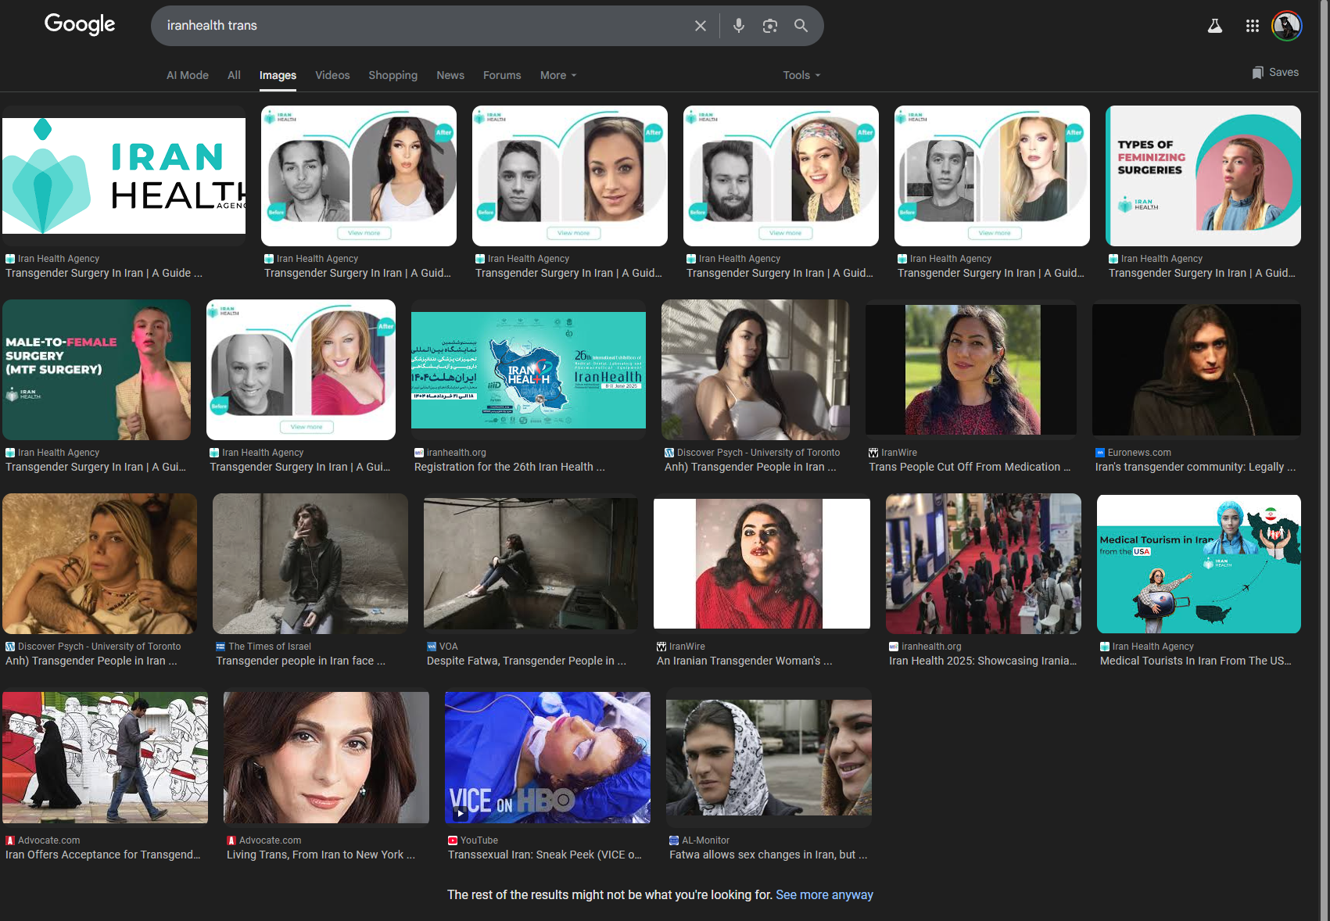Image resolution: width=1330 pixels, height=921 pixels.
Task: Switch to the Videos tab
Action: pyautogui.click(x=332, y=75)
